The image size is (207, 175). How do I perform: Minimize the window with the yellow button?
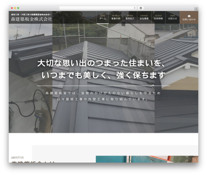[x=15, y=8]
